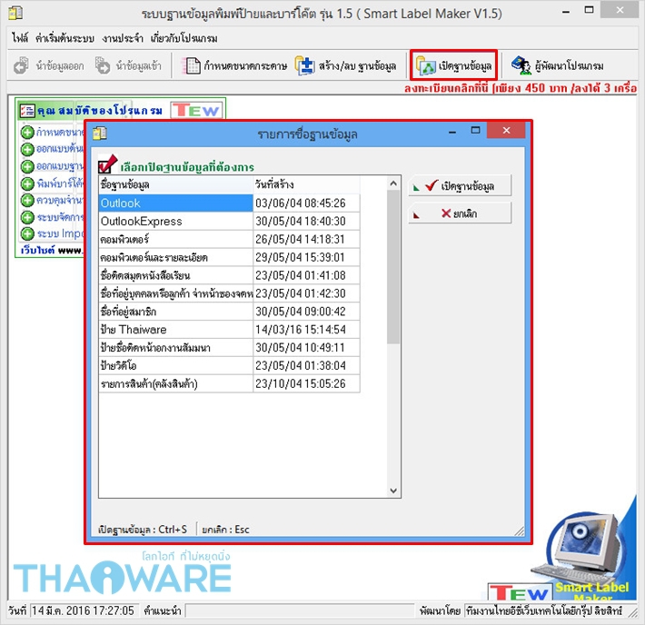Click the green plus beside ควบคุมจำนวน
645x625 pixels.
point(27,201)
